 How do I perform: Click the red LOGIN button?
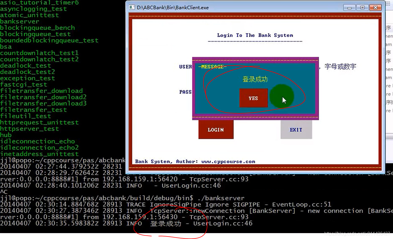tap(216, 130)
